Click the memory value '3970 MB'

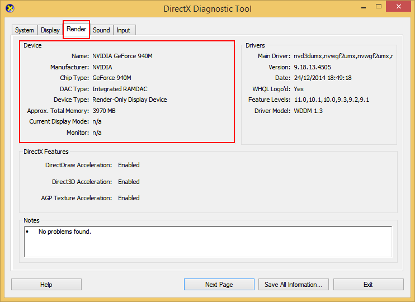104,111
